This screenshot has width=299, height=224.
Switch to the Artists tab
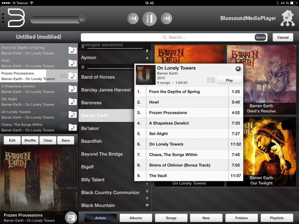pyautogui.click(x=101, y=218)
